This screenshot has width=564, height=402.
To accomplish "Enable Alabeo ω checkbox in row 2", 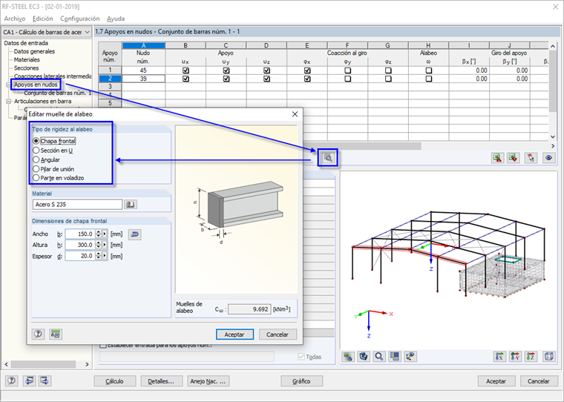I will (x=428, y=79).
